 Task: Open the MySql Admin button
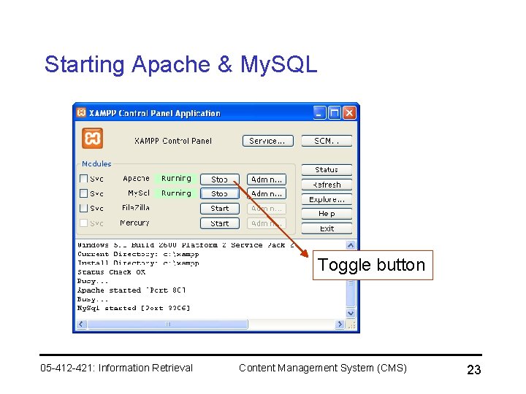tap(267, 193)
